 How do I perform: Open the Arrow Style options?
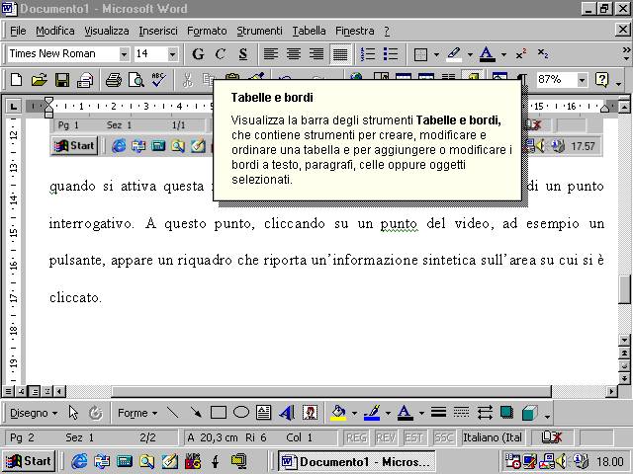(484, 413)
